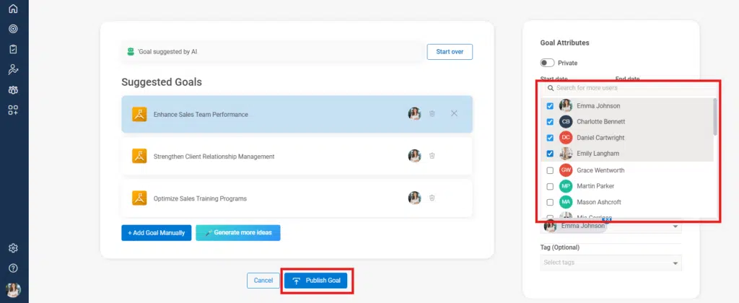This screenshot has height=303, width=739.
Task: Delete the Enhance Sales Team Performance goal
Action: coord(432,113)
